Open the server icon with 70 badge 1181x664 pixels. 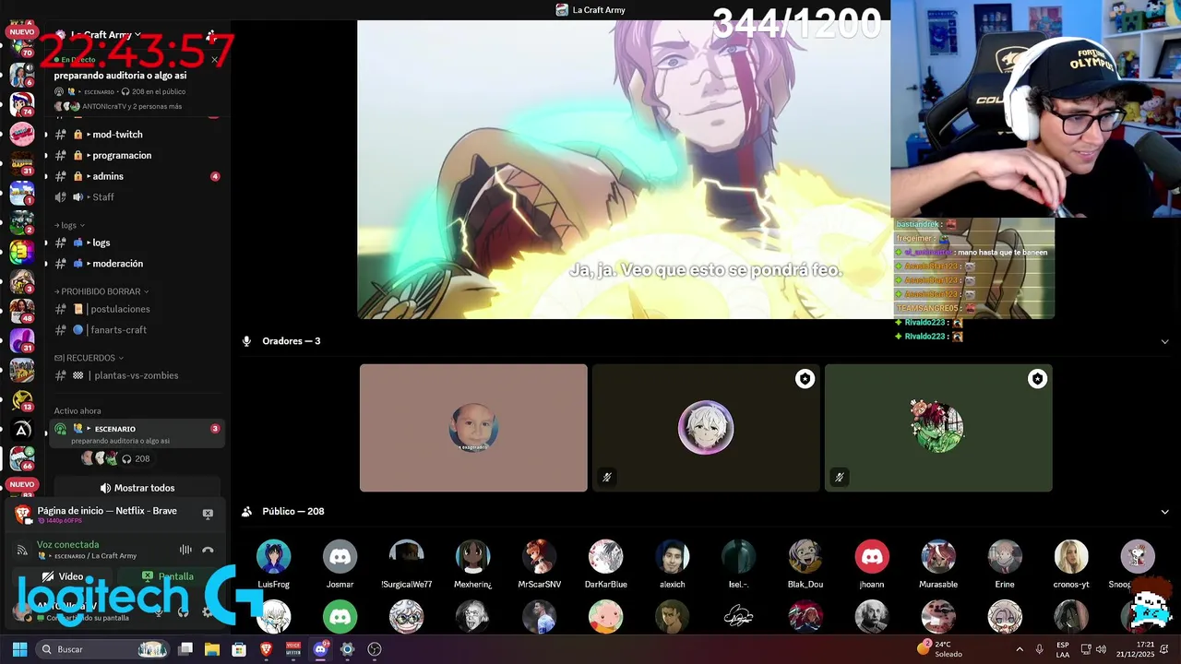[x=21, y=45]
